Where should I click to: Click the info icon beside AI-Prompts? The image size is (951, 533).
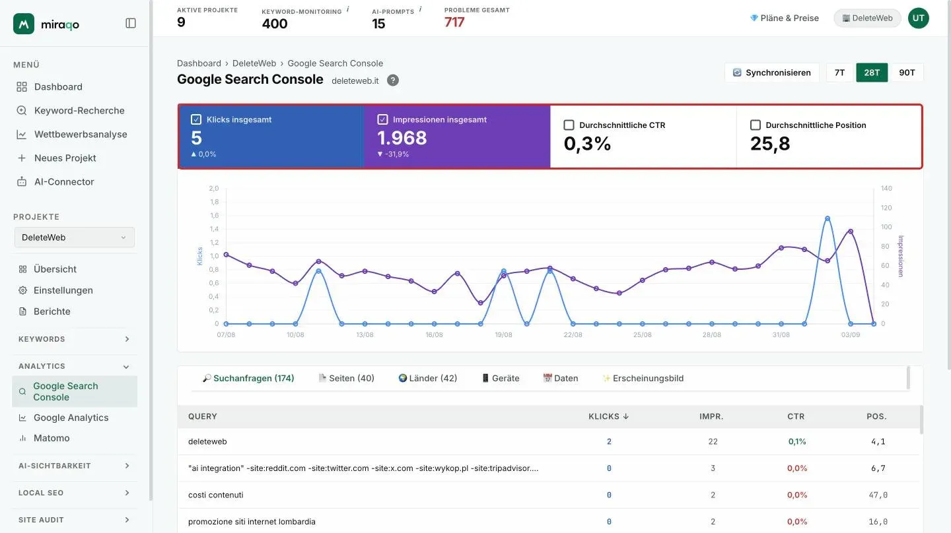[421, 9]
